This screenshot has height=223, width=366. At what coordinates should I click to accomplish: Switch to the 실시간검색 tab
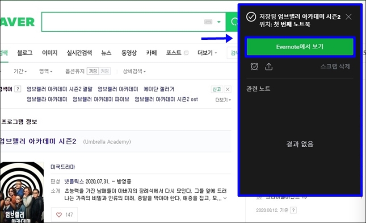click(x=80, y=53)
